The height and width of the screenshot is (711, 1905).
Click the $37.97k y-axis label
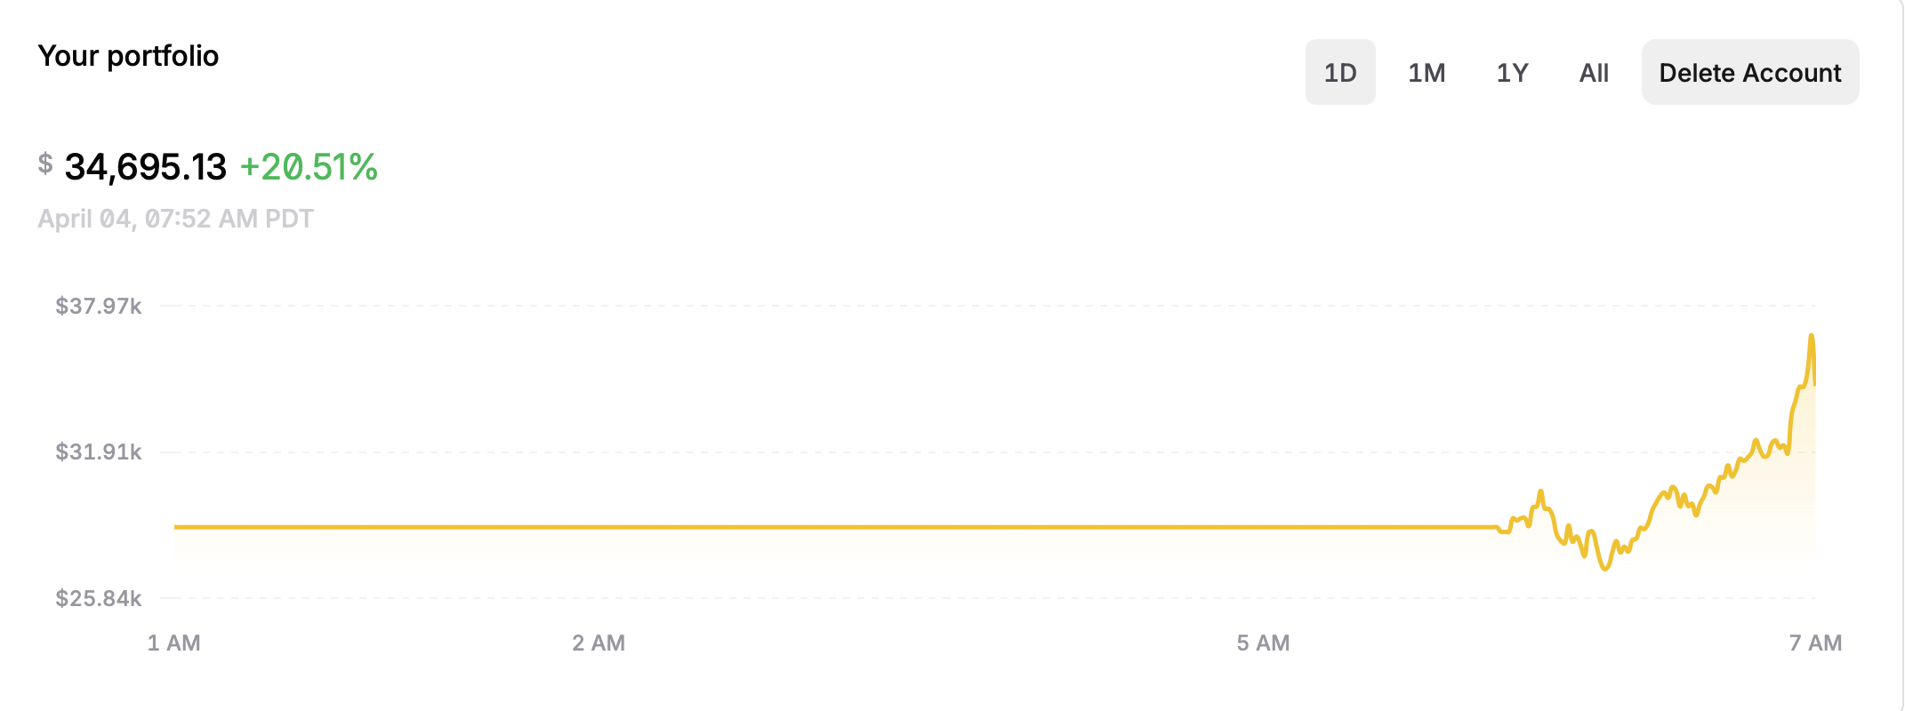coord(99,306)
